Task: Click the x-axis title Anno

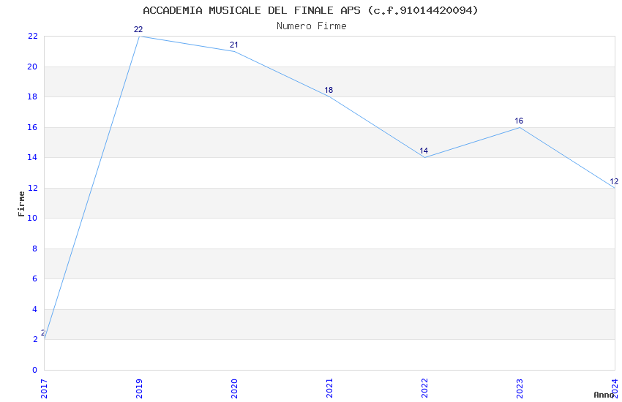Action: pos(604,395)
